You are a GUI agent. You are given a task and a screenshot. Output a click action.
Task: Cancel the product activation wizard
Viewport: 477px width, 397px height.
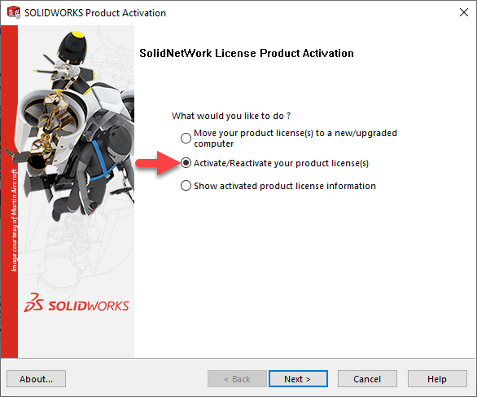point(367,379)
